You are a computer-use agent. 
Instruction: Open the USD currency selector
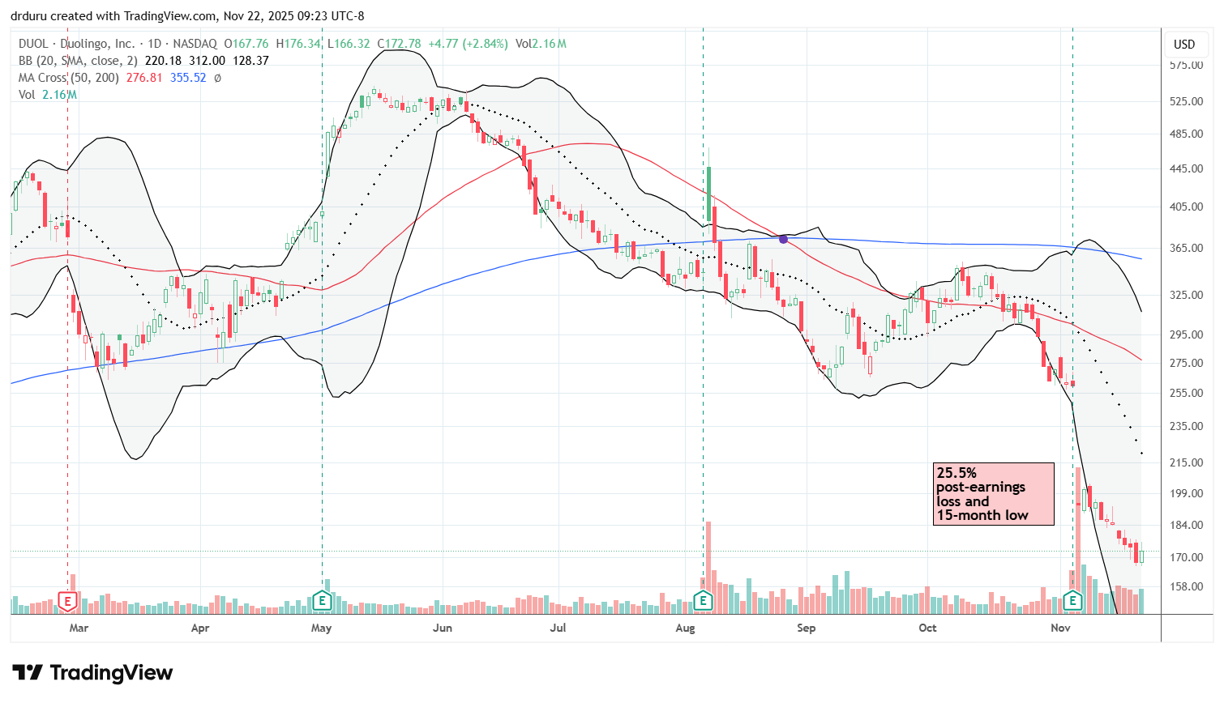pos(1184,45)
